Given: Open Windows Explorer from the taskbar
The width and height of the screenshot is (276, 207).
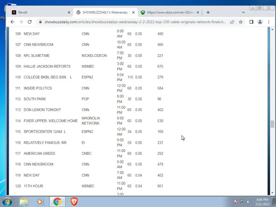Looking at the screenshot, I should [24, 202].
